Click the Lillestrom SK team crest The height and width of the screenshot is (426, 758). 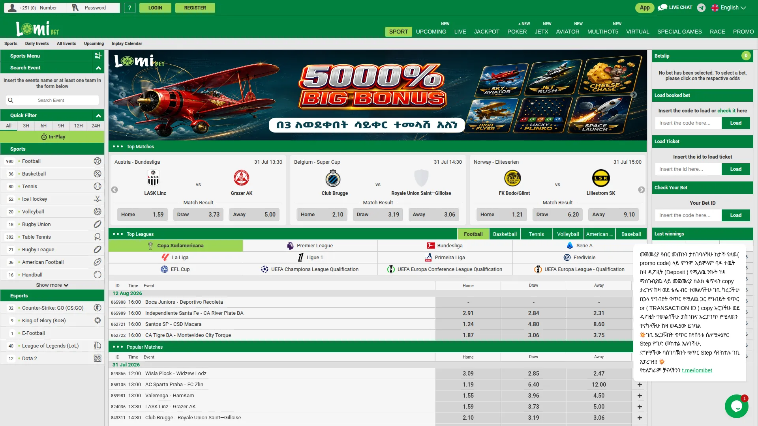(601, 178)
